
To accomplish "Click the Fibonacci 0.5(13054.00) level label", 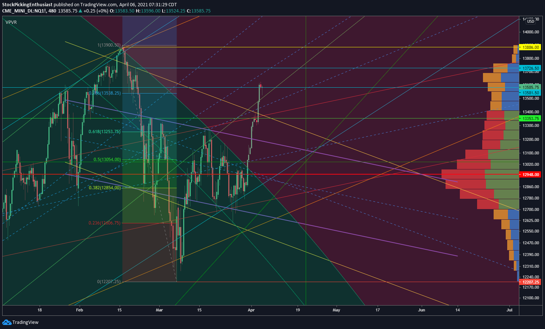I will (x=107, y=160).
